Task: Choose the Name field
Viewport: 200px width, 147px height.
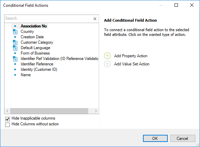Action: [26, 75]
